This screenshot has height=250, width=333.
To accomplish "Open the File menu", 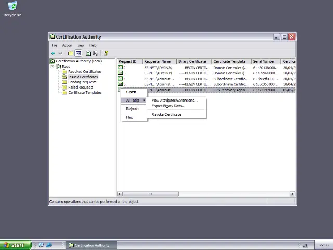I will tap(54, 45).
